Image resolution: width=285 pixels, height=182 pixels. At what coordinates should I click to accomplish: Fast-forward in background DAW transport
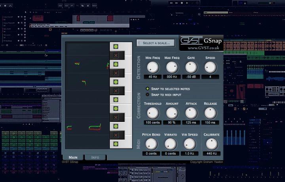[x=176, y=3]
